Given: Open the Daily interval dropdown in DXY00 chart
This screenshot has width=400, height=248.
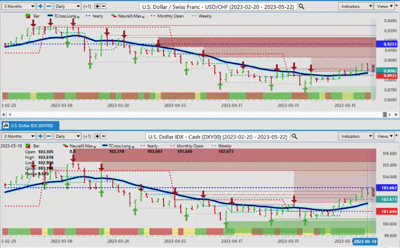Looking at the screenshot, I should (x=68, y=136).
